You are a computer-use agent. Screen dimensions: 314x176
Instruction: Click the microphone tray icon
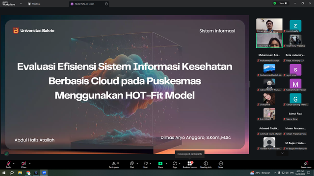click(279, 173)
